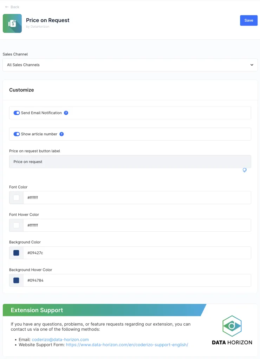Toggle Show article number switch

pos(17,134)
